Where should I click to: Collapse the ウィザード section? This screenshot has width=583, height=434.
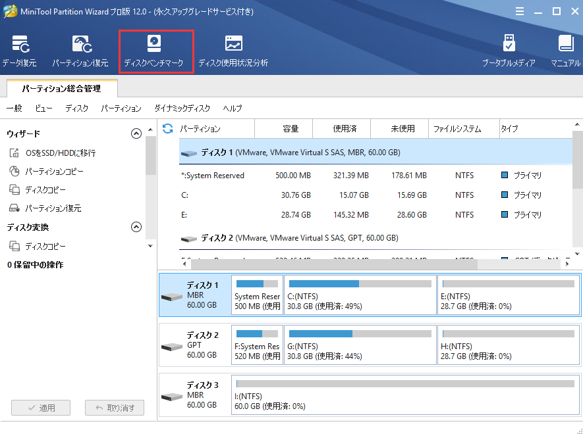(136, 133)
